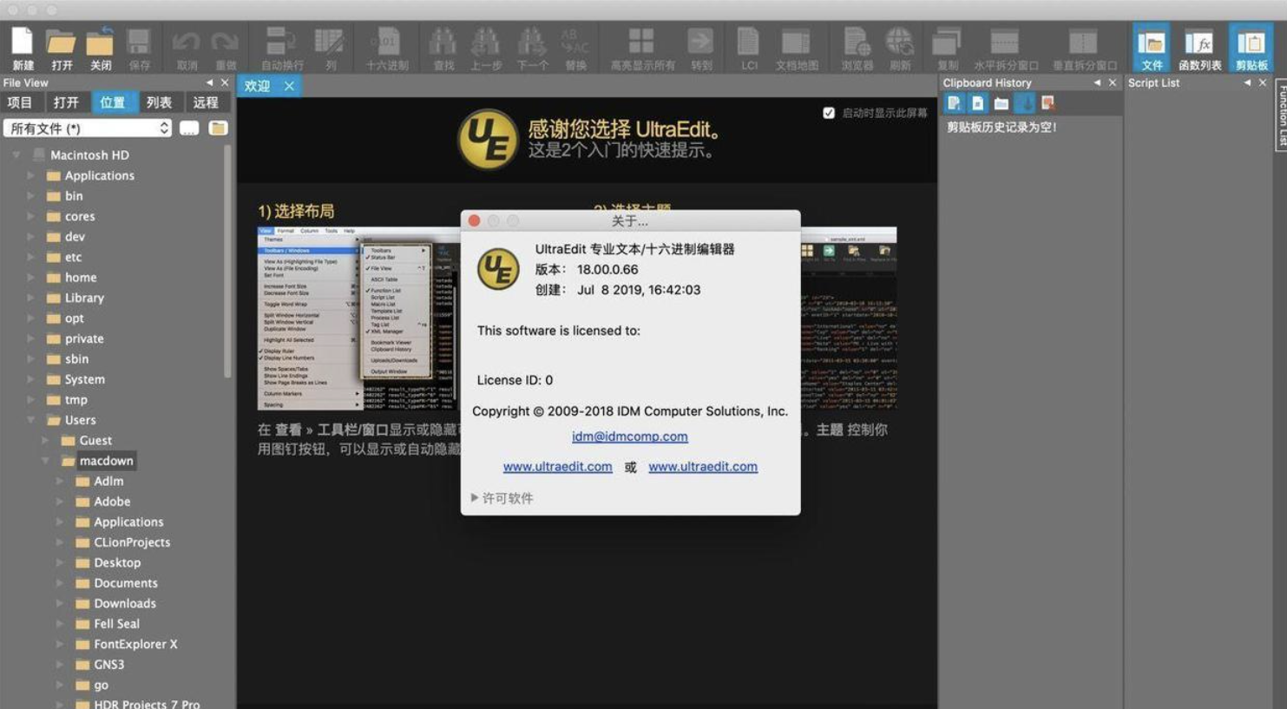Expand the Library folder arrow
The image size is (1287, 709).
[x=31, y=298]
